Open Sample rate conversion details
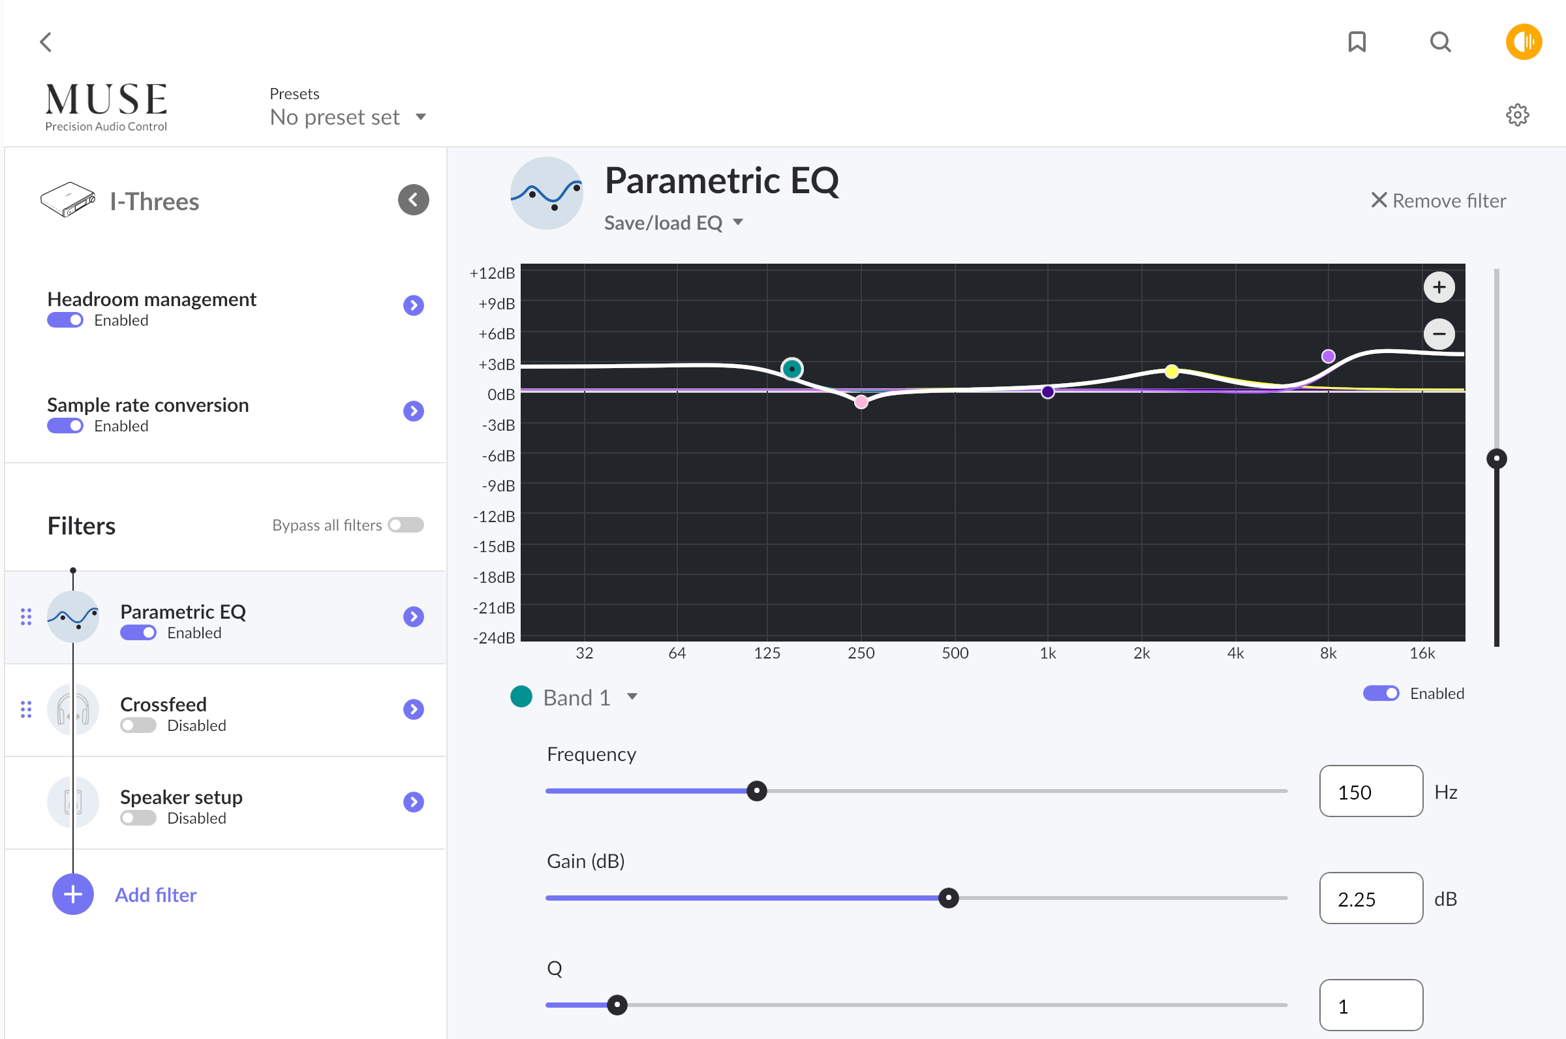The image size is (1566, 1039). (414, 412)
